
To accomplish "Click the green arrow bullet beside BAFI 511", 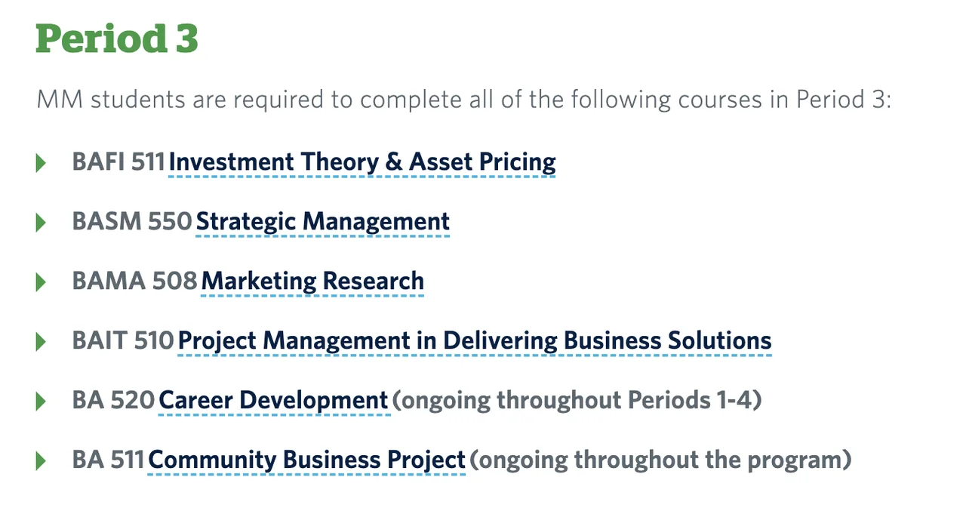I will coord(42,162).
